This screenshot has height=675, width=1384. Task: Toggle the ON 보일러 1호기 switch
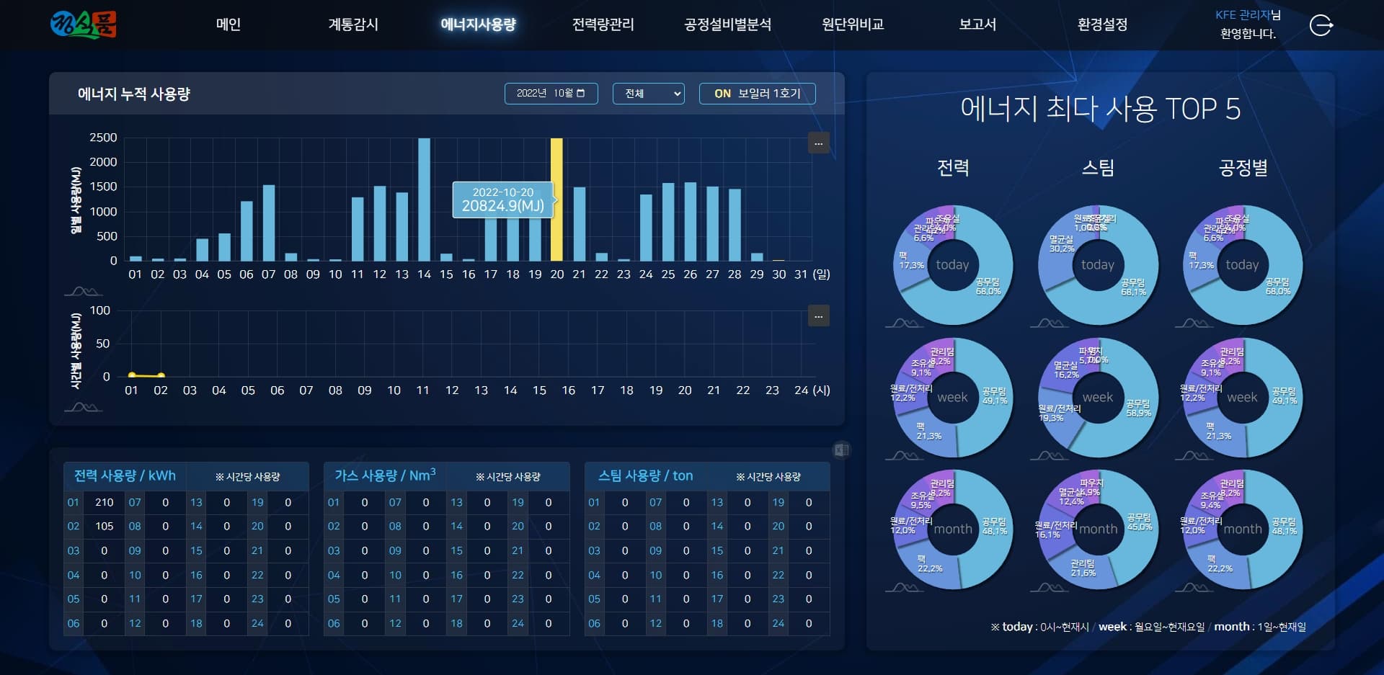[x=757, y=94]
